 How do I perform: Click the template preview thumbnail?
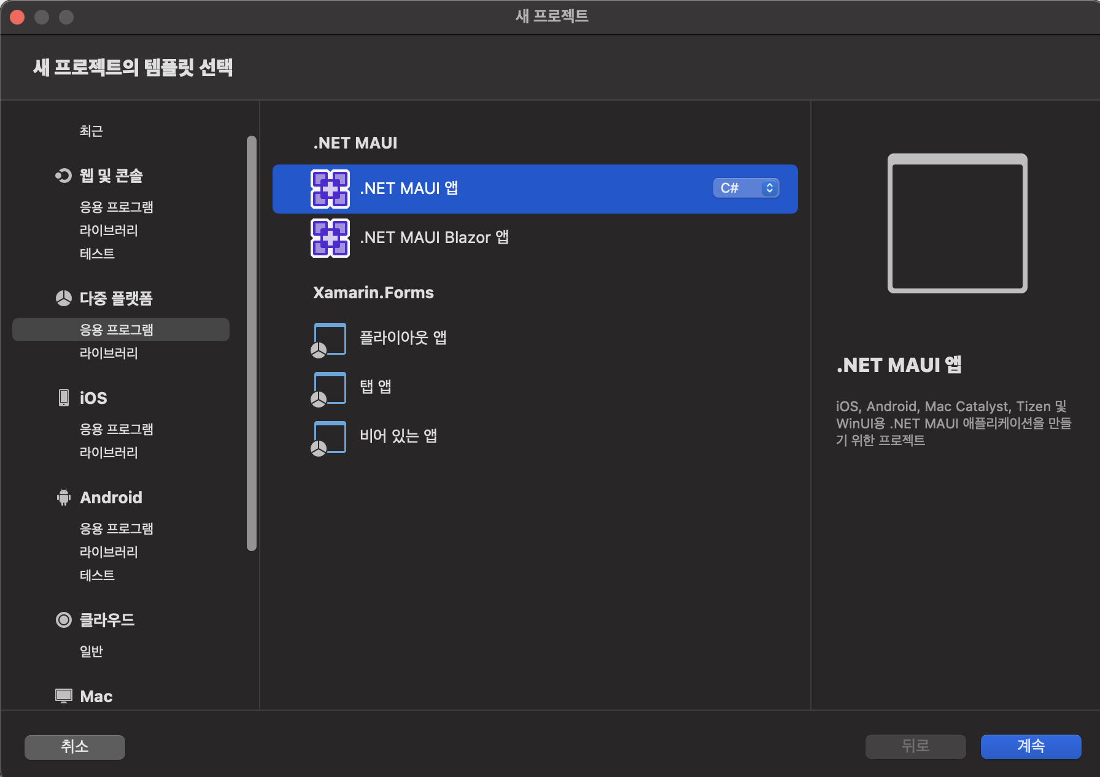point(958,223)
